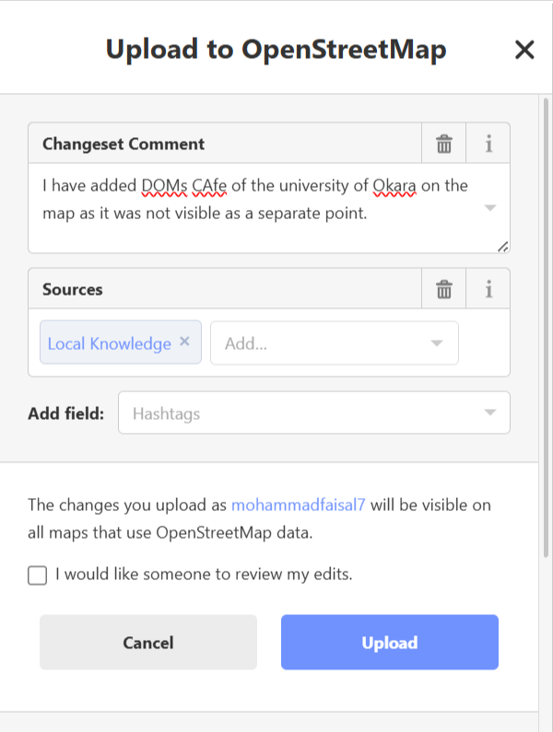Viewport: 553px width, 732px height.
Task: Click the vertical scrollbar of the panel
Action: [546, 327]
